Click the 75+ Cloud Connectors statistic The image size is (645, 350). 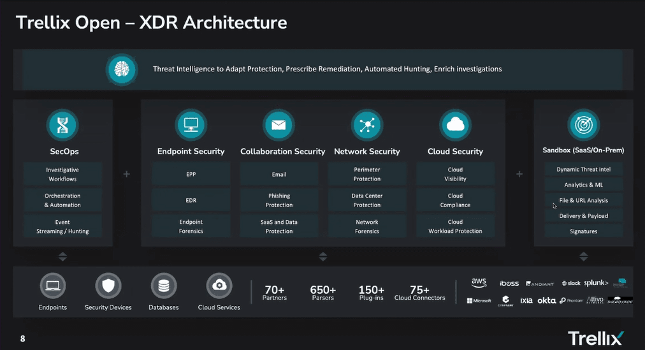(x=419, y=293)
